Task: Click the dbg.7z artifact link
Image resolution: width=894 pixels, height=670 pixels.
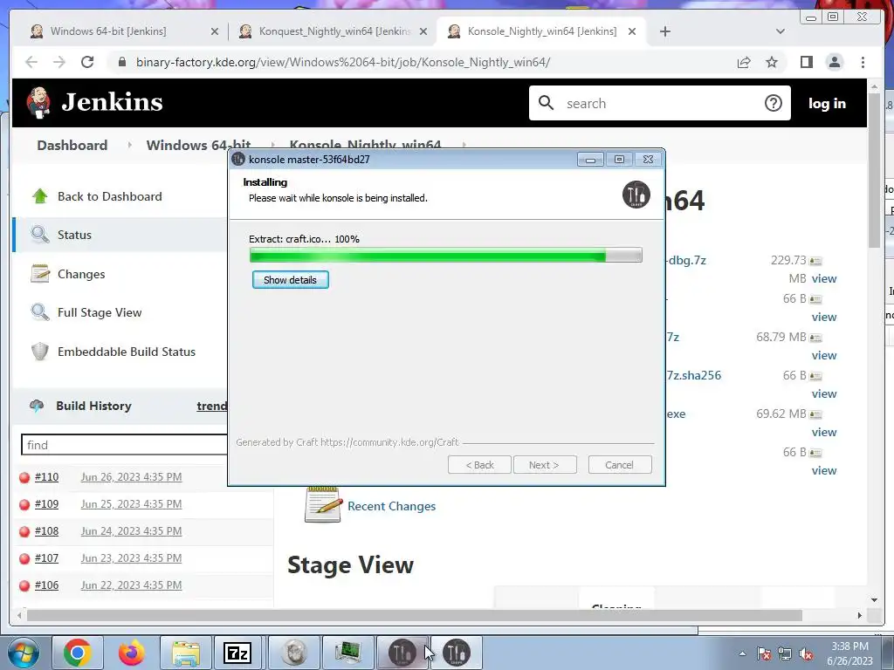Action: 686,260
